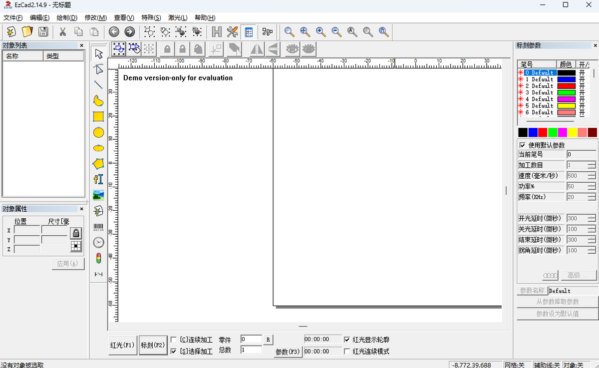599x368 pixels.
Task: Select the node edit tool
Action: pos(99,69)
